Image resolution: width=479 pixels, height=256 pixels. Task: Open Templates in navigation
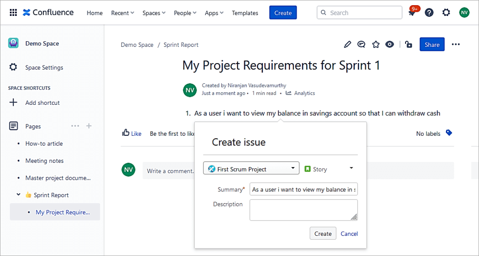245,13
